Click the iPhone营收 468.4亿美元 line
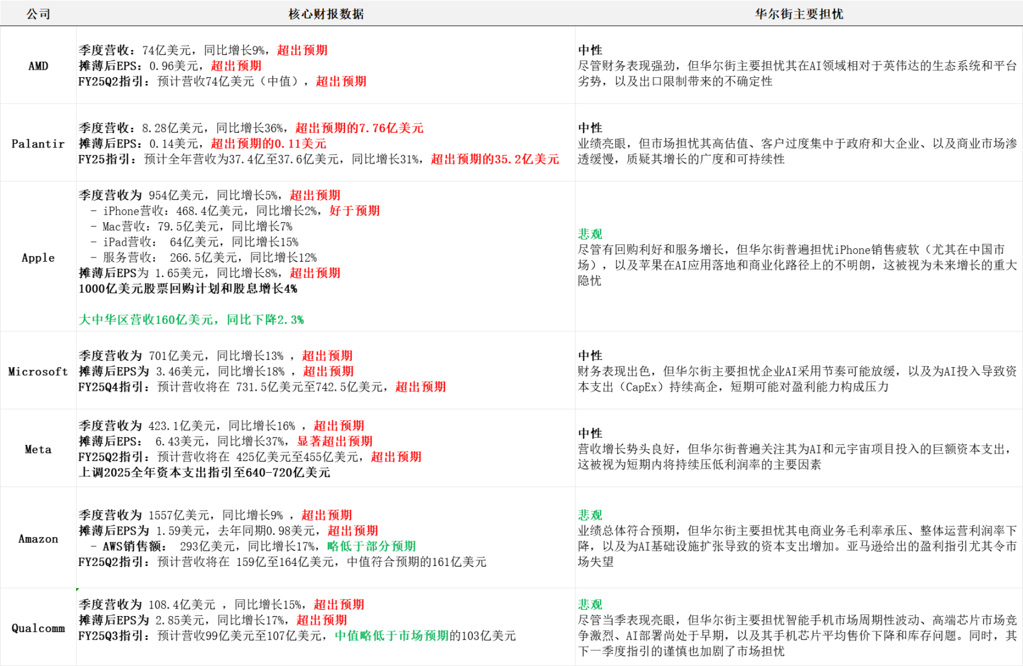This screenshot has height=666, width=1023. [x=235, y=210]
